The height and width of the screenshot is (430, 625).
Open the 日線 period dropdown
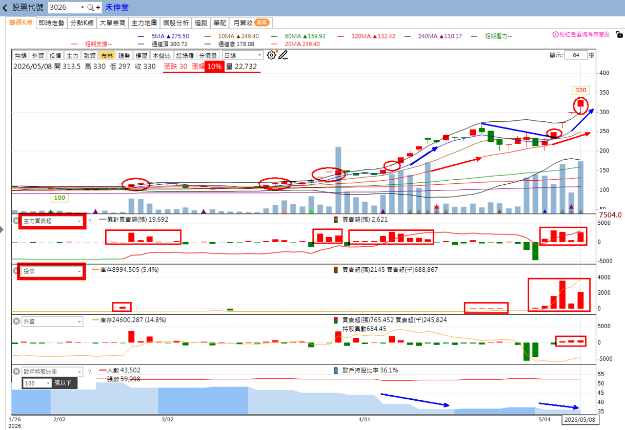point(243,55)
